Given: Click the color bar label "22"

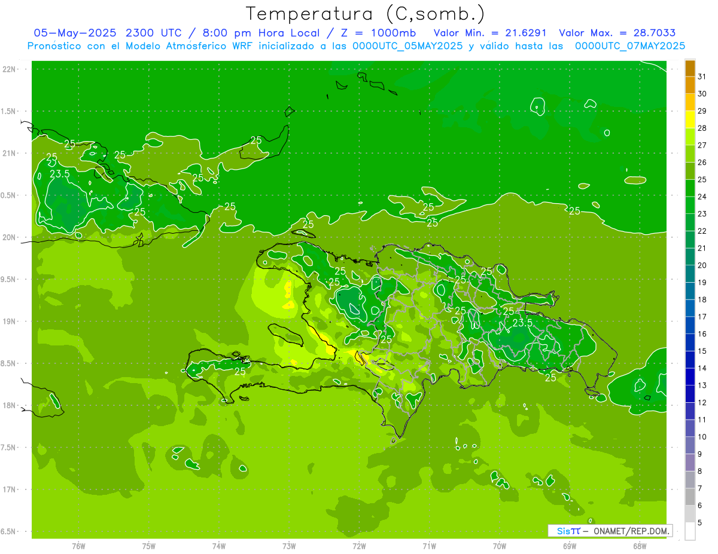Looking at the screenshot, I should 702,231.
